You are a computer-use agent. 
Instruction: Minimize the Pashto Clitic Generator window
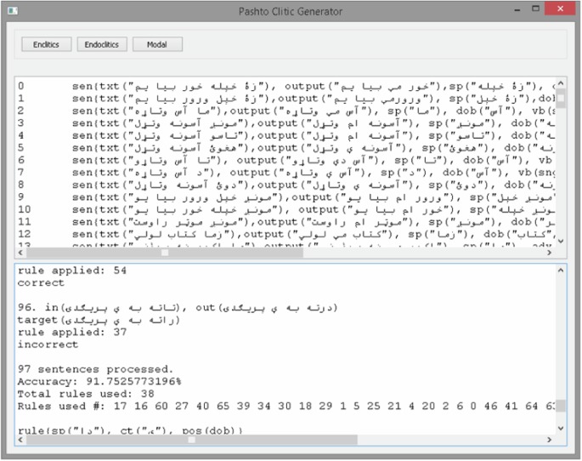517,9
